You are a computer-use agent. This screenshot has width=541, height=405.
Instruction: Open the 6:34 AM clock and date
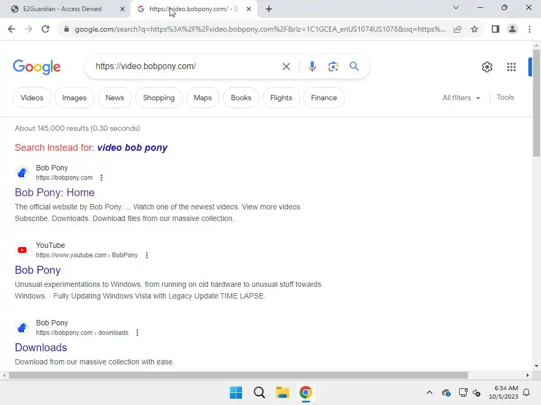coord(503,392)
